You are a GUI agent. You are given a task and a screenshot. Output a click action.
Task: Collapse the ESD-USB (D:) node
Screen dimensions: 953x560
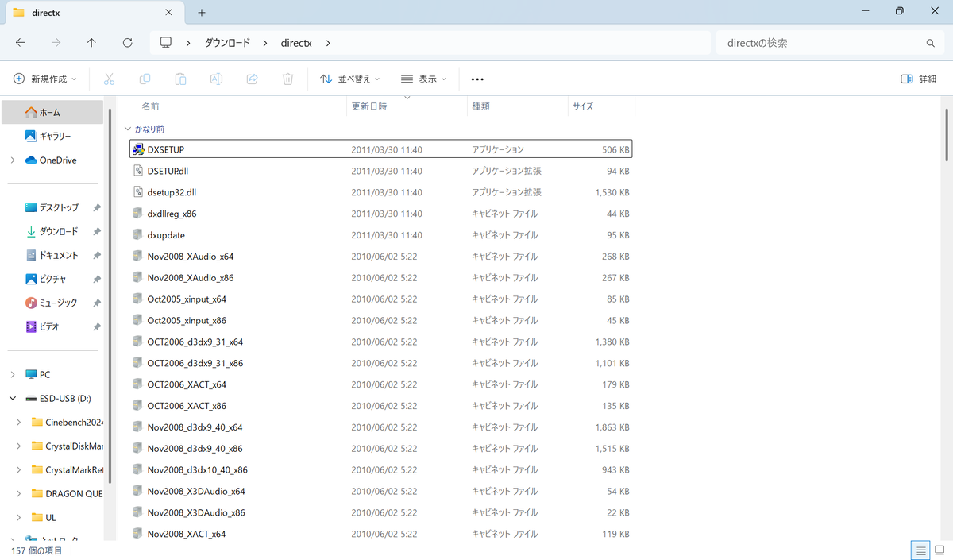point(13,398)
